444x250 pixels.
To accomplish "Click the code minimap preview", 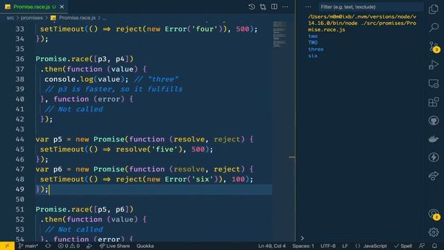I will 280,34.
